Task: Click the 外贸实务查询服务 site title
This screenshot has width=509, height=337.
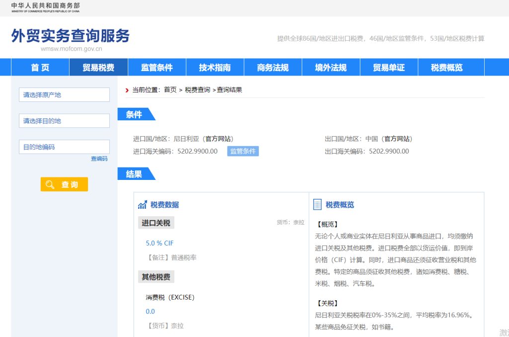Action: coord(71,36)
